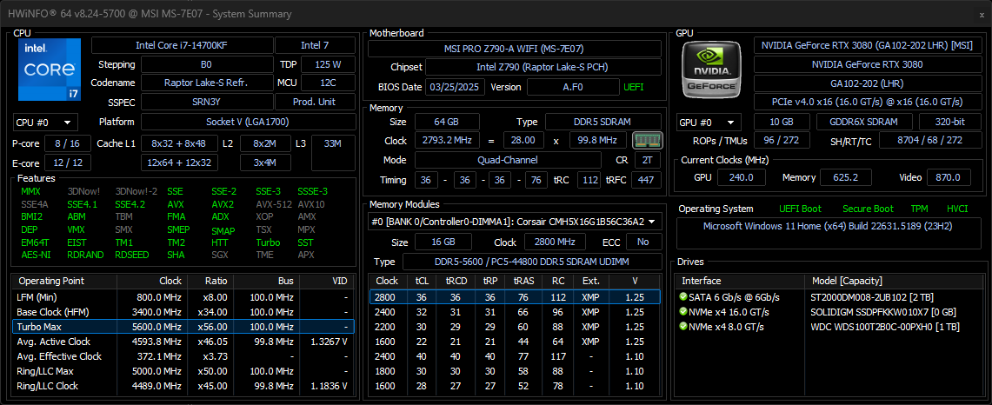Click the Video clock 870.0 field

coord(949,177)
